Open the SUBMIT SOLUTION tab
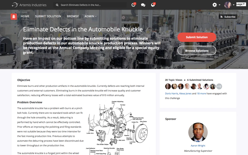The height and width of the screenshot is (155, 248). (48, 16)
